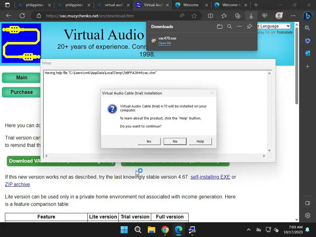Viewport: 316px width, 237px height.
Task: Open the self-installing EXE link
Action: coord(210,177)
